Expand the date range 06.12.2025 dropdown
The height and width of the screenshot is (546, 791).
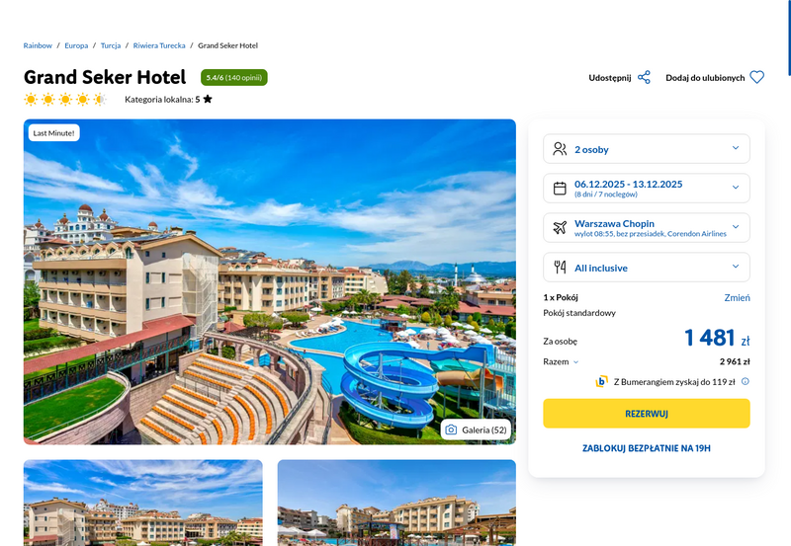point(647,189)
